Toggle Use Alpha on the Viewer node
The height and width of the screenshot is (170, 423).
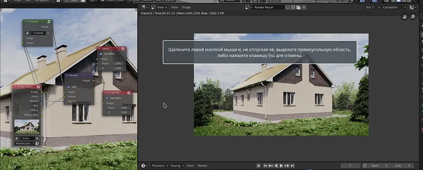[x=101, y=54]
